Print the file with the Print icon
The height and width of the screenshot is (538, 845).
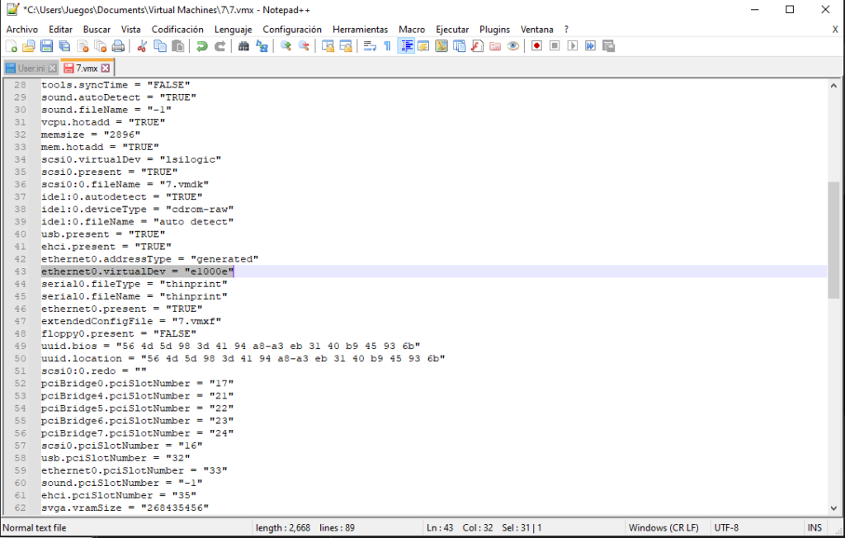coord(118,46)
